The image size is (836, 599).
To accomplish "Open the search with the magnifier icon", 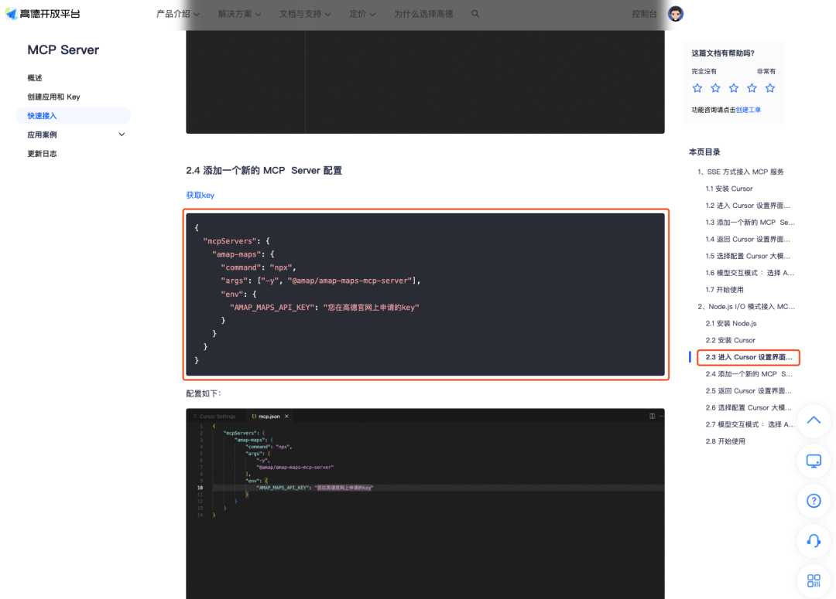I will (475, 14).
